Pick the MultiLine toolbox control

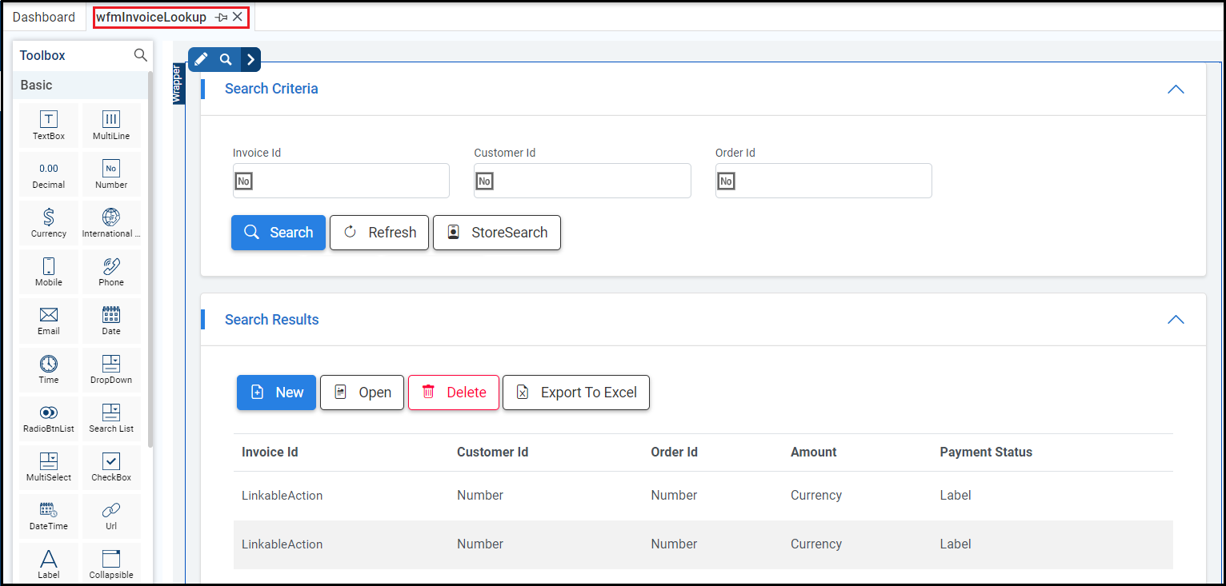click(111, 125)
